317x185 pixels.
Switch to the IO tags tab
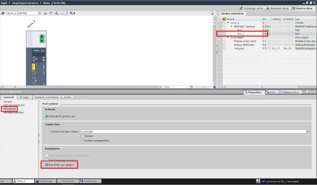coord(24,97)
